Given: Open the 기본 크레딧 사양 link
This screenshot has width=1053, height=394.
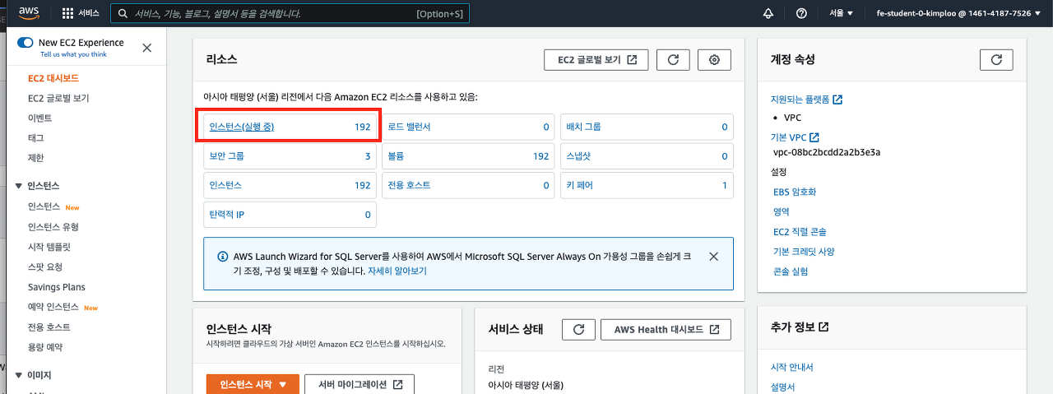Looking at the screenshot, I should [x=804, y=252].
